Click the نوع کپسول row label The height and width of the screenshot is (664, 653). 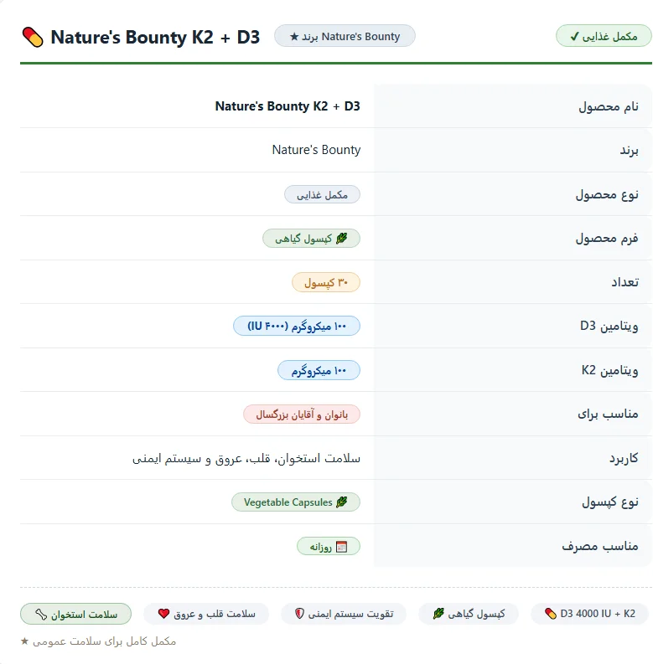[610, 502]
